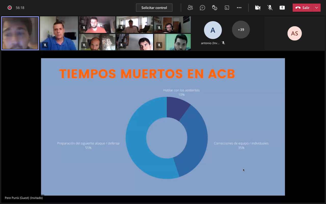Click the muted mic icon on the blue polo video
The height and width of the screenshot is (204, 326).
coord(45,45)
